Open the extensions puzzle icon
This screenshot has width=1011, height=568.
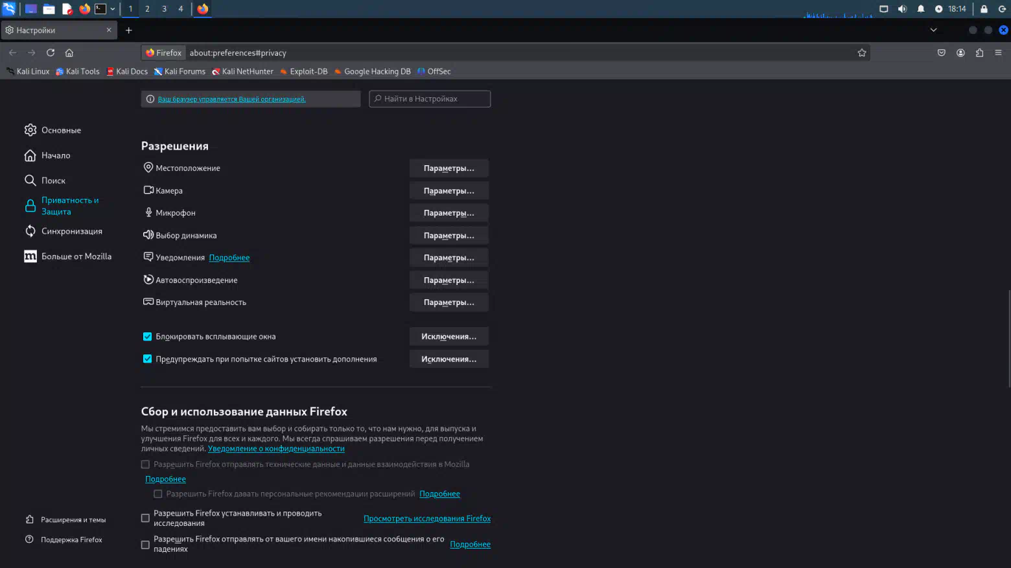point(979,52)
